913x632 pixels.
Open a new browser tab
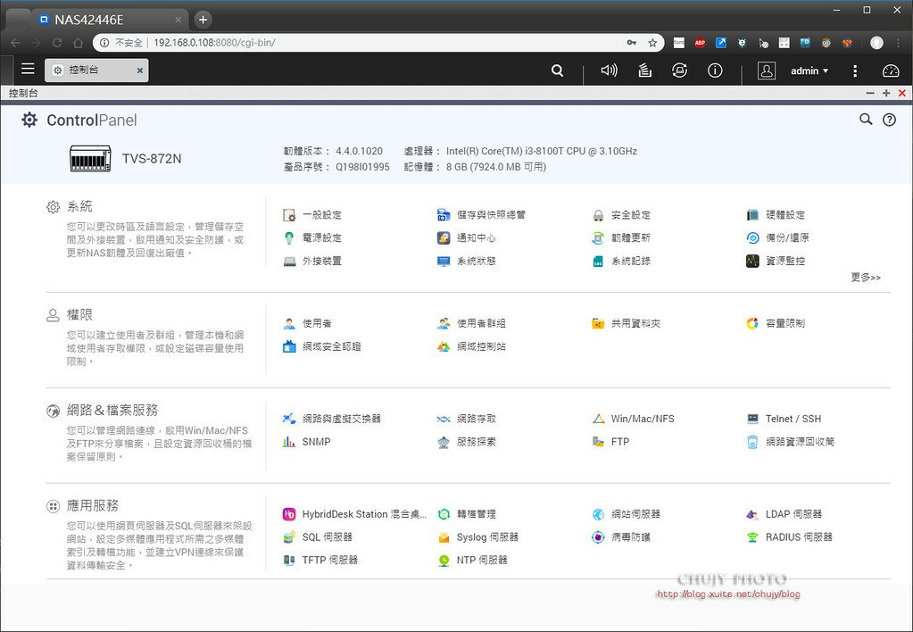[203, 20]
